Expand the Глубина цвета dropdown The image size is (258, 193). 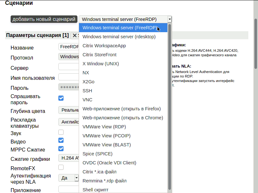click(x=69, y=110)
